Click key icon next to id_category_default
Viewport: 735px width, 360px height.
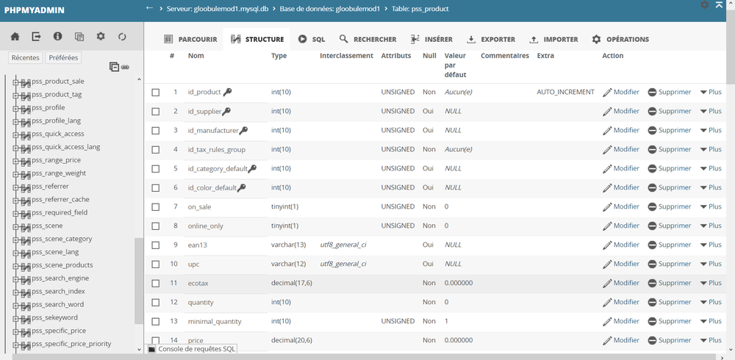pyautogui.click(x=252, y=169)
